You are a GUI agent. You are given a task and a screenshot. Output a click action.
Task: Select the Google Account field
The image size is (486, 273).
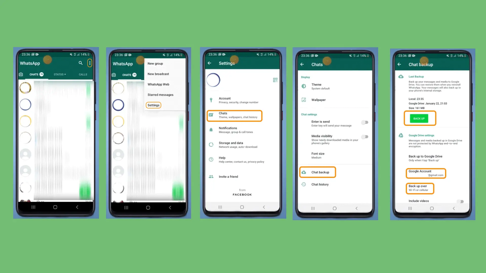[426, 173]
